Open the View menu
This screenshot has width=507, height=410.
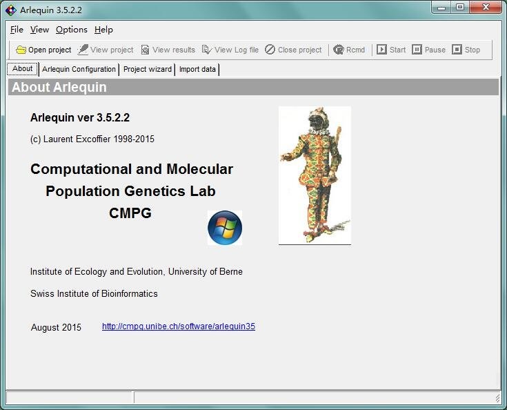tap(39, 30)
